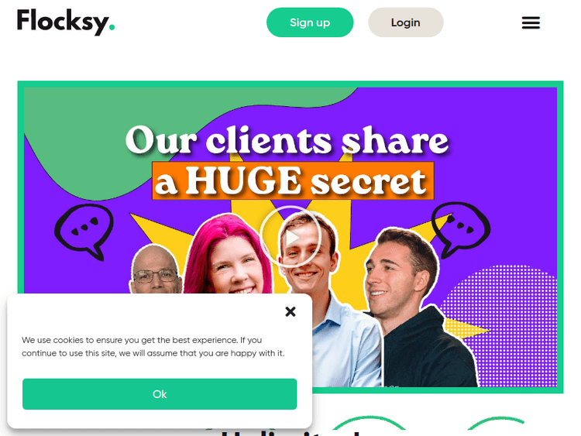
Task: Click the bald man with glasses
Action: tap(156, 269)
